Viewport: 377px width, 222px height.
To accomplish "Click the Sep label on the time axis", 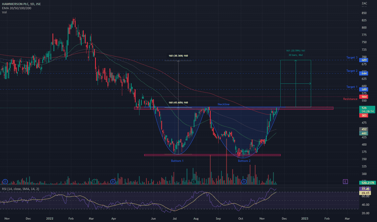I will click(218, 219).
